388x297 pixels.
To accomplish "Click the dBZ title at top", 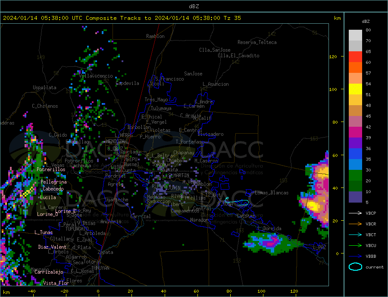I will (194, 6).
